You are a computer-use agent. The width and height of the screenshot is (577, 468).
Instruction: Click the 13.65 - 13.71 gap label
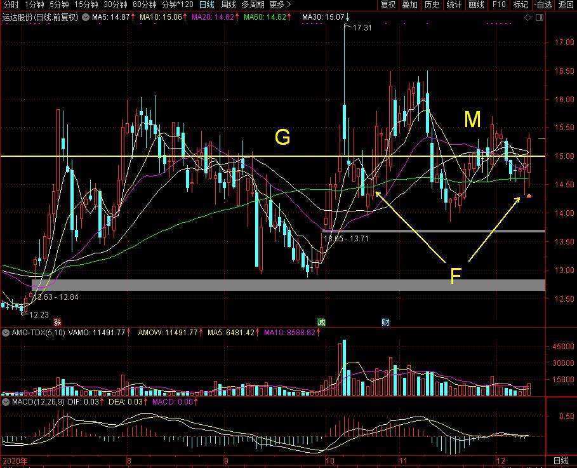tap(346, 239)
